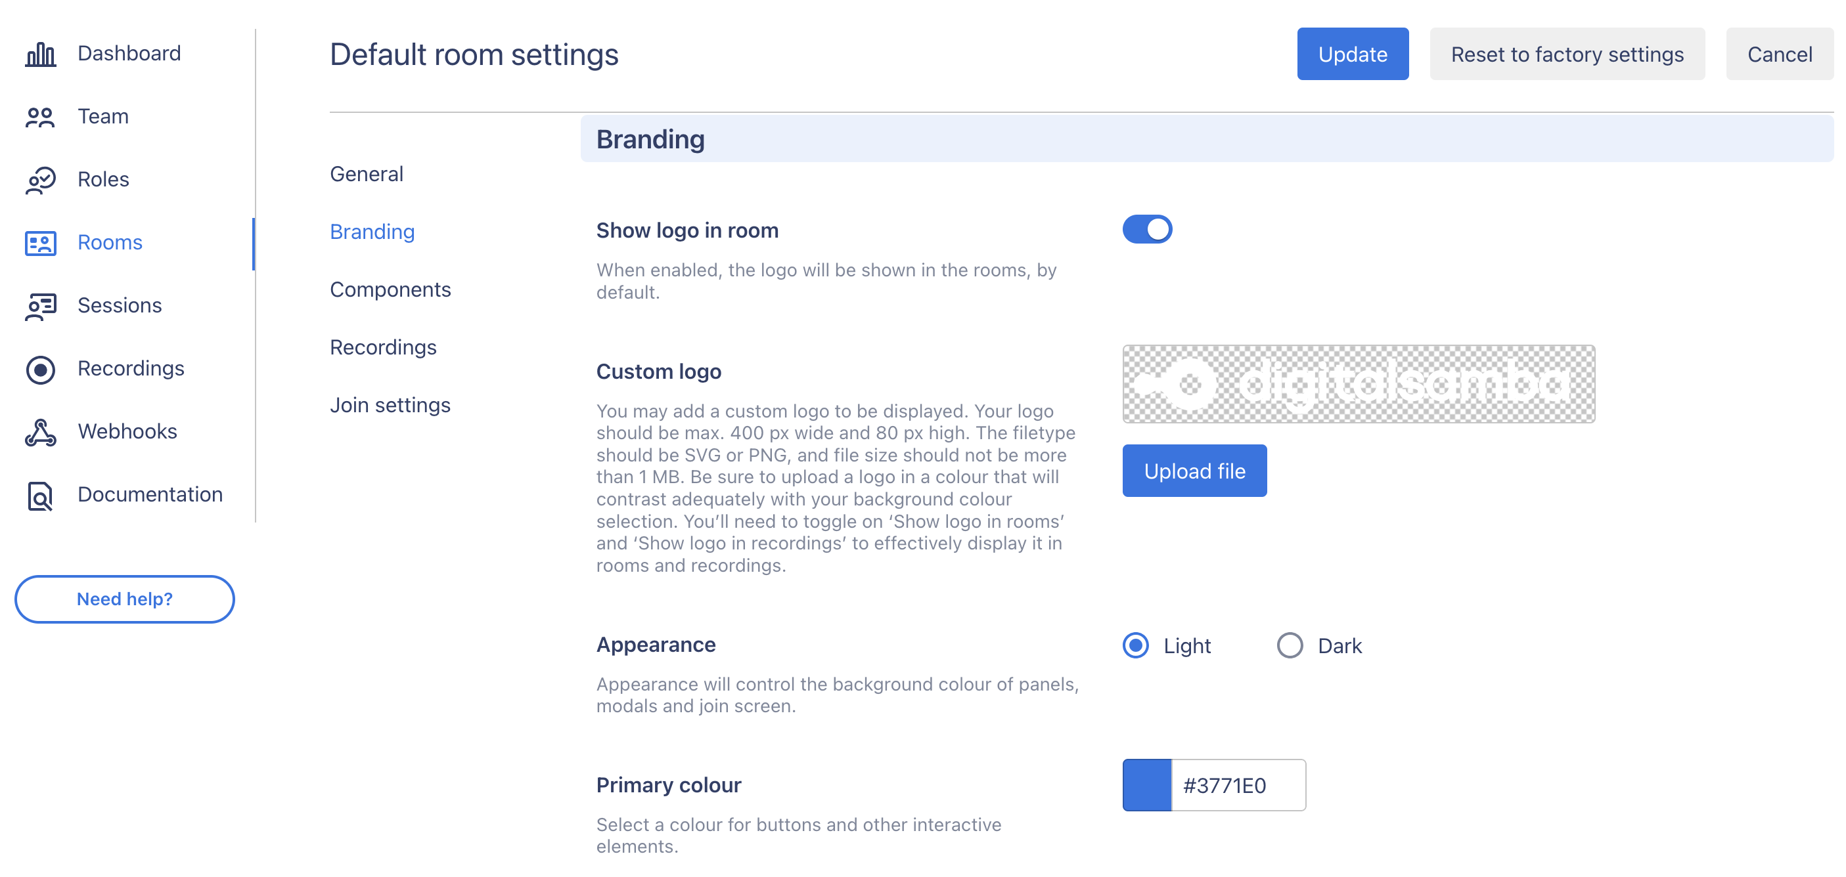Go to Join settings tab

[390, 405]
